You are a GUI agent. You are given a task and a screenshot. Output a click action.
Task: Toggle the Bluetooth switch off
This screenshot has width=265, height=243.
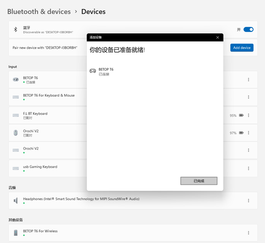[249, 29]
